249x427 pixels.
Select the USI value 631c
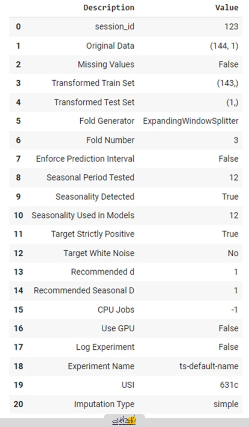pyautogui.click(x=229, y=385)
